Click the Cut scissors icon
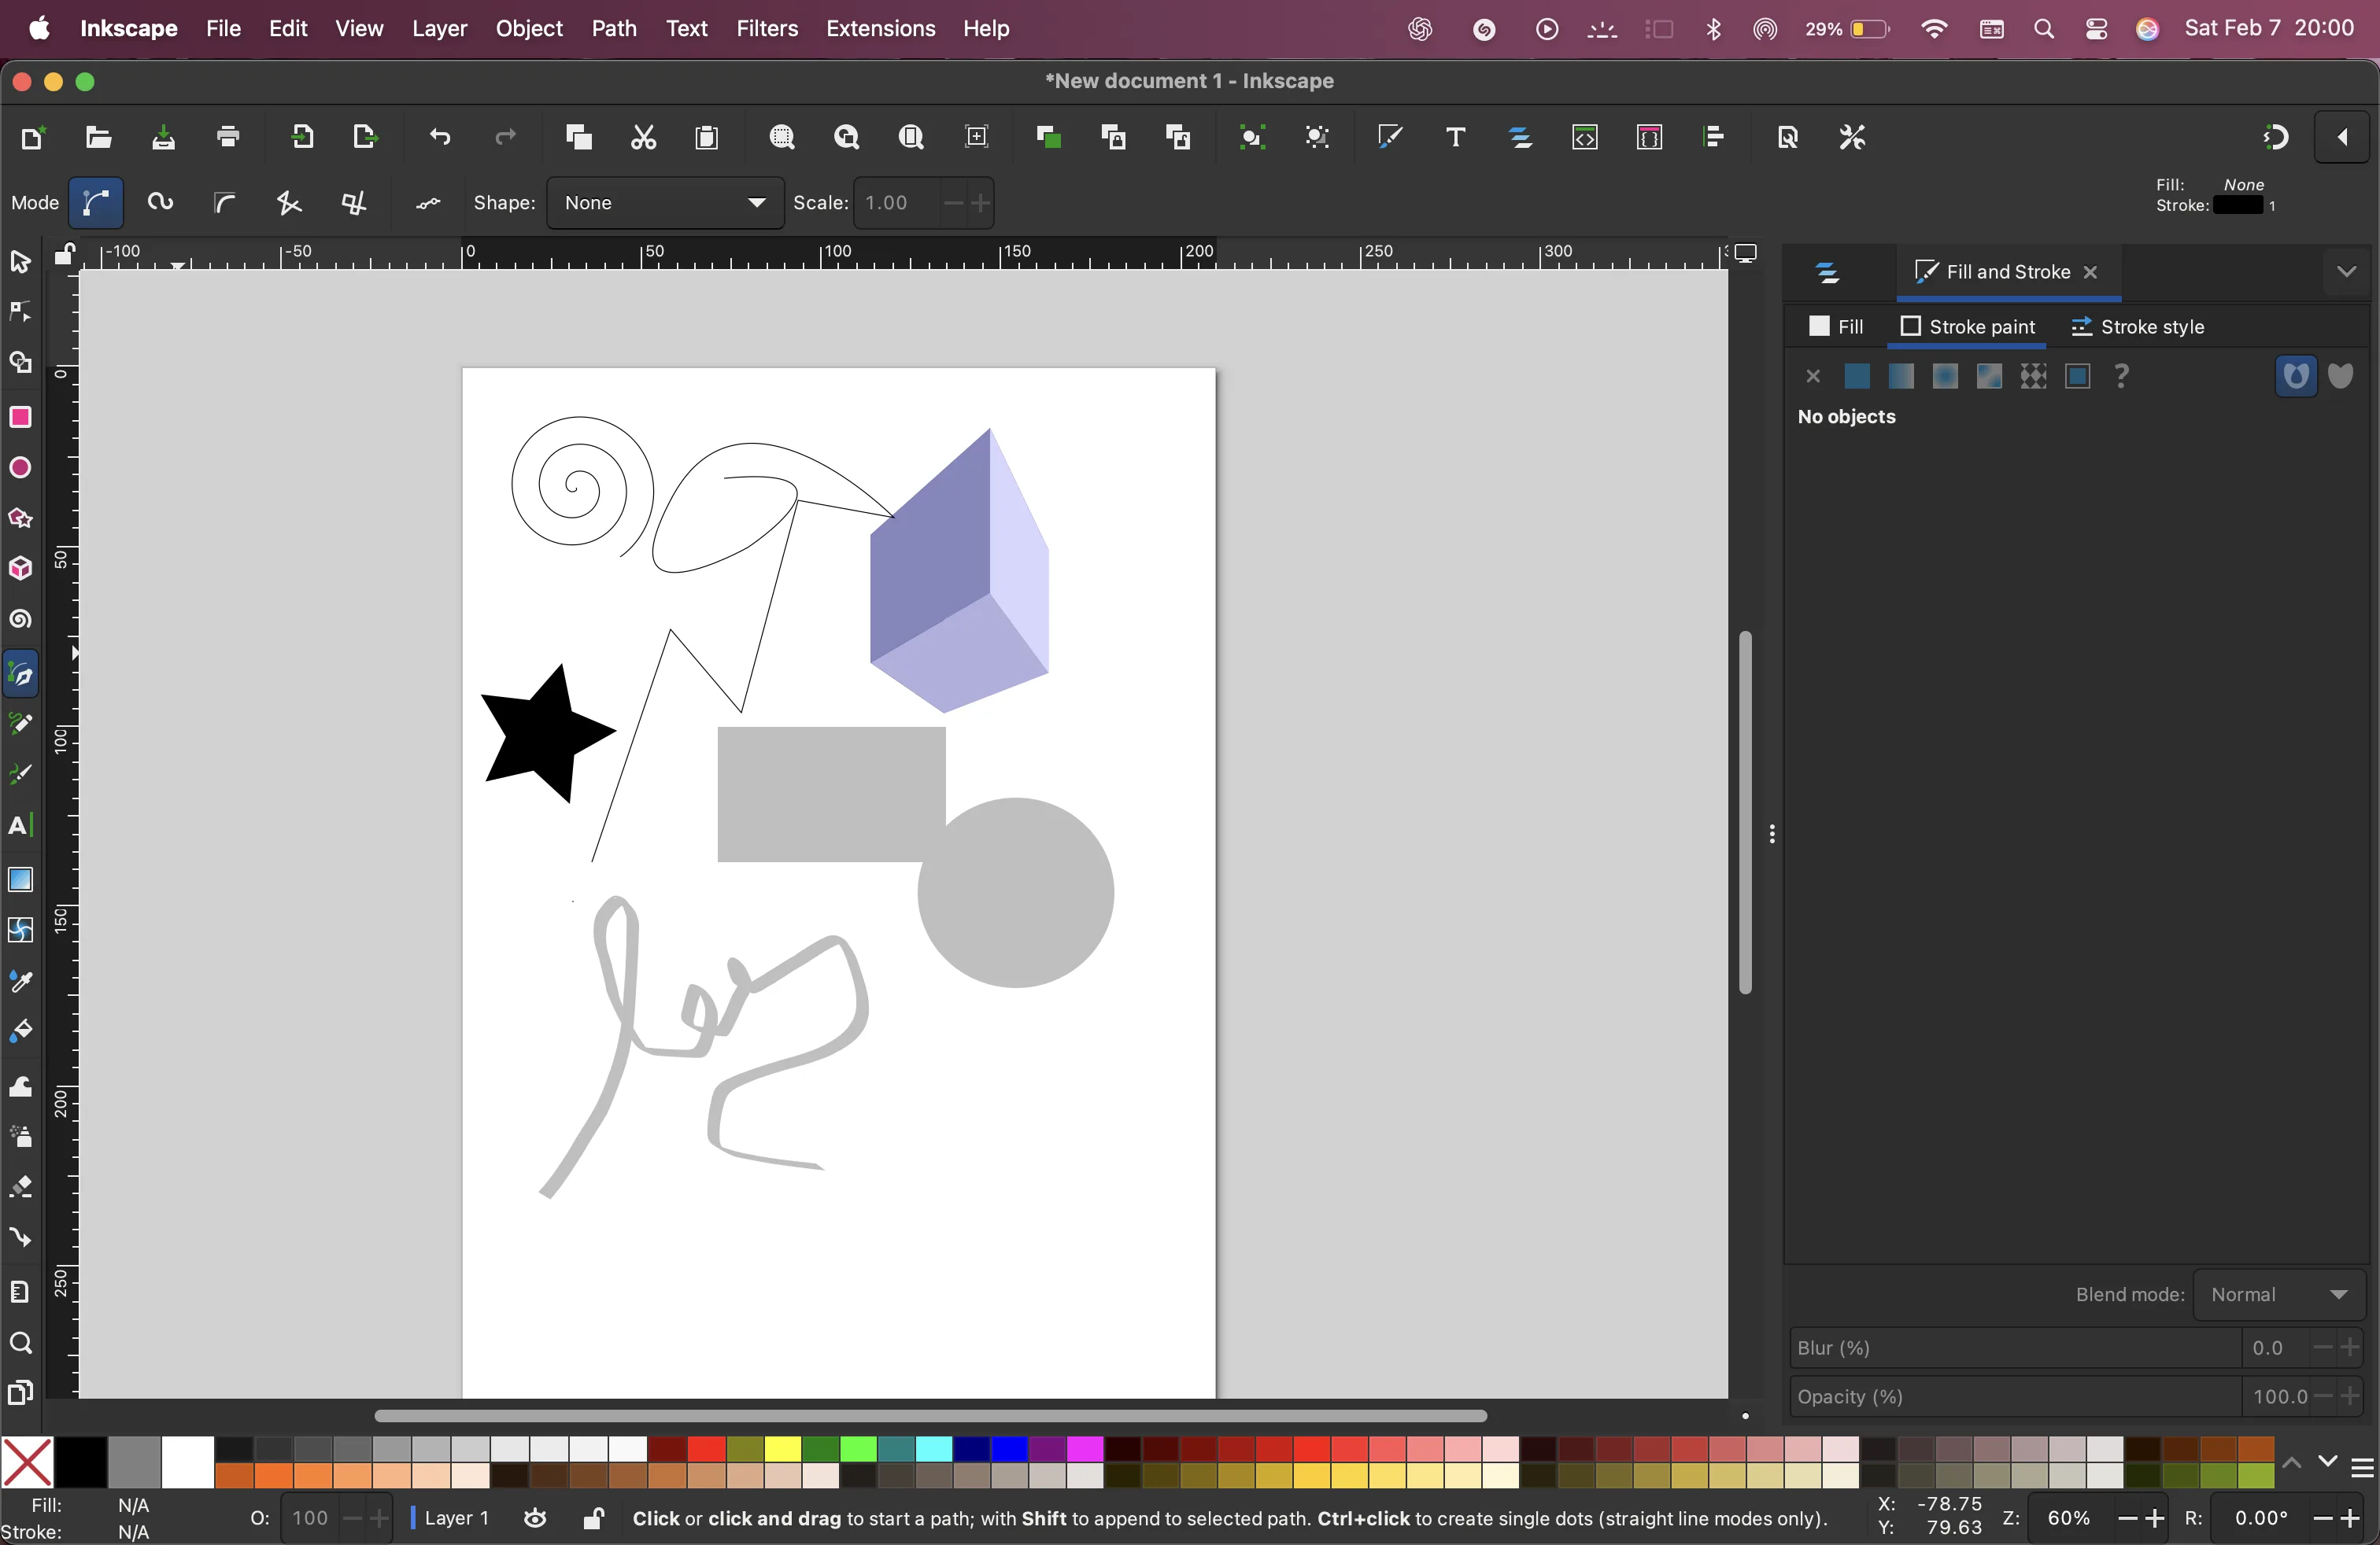2380x1545 pixels. point(643,137)
